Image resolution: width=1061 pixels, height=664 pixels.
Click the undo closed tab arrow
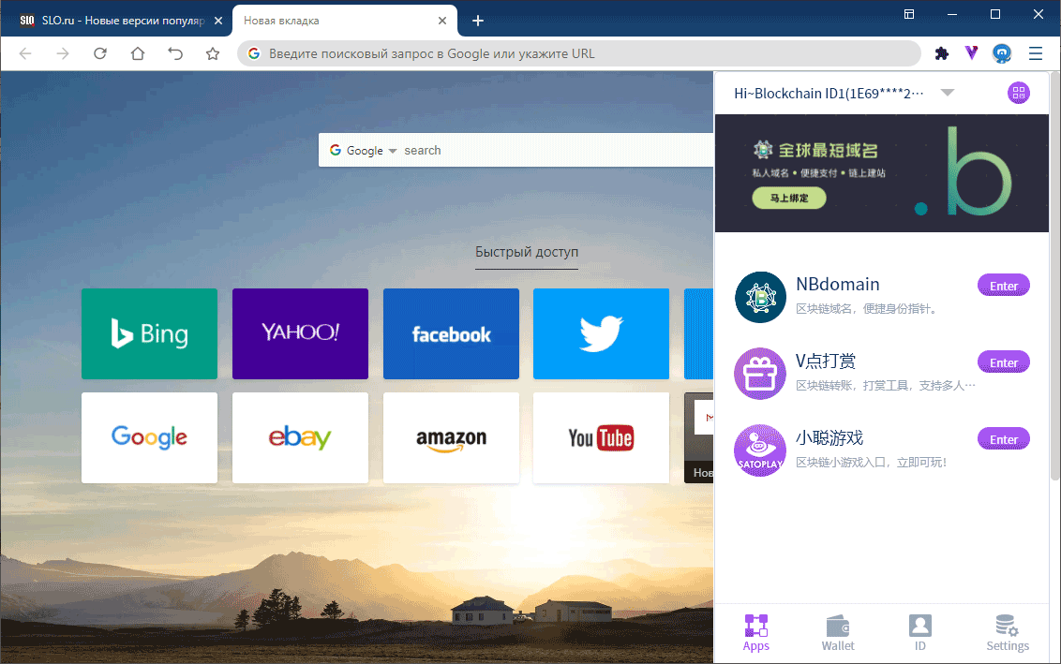click(x=175, y=53)
